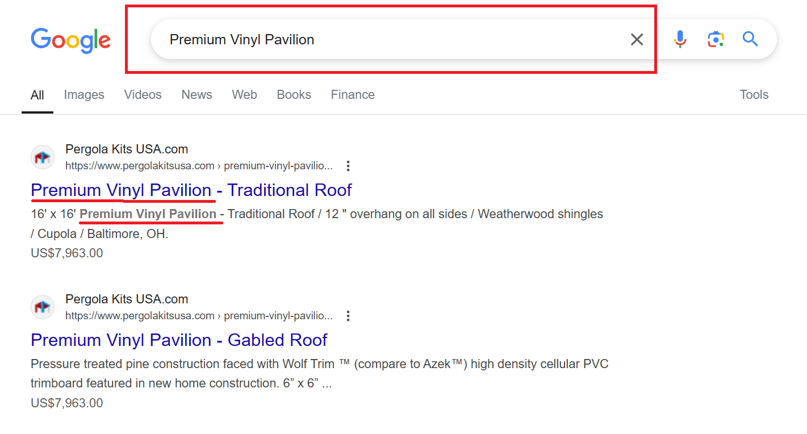Select the Web results tab
The height and width of the screenshot is (434, 807).
[x=244, y=95]
